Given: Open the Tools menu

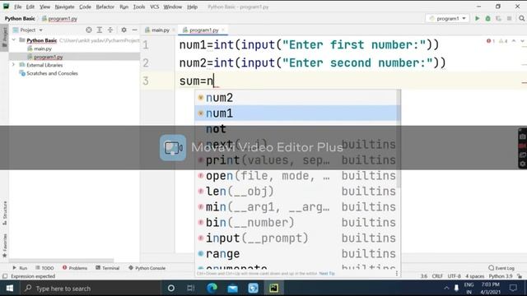Looking at the screenshot, I should (x=139, y=7).
